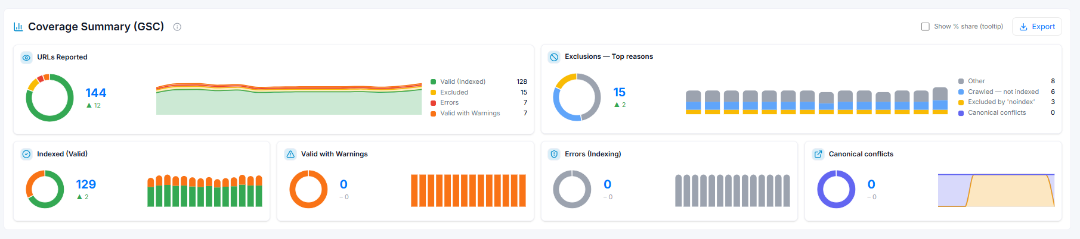Click the Excluded legend label

(x=454, y=93)
